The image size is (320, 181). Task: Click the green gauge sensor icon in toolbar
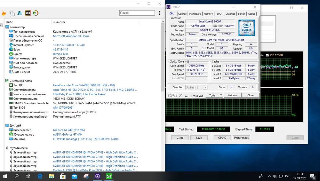pyautogui.click(x=36, y=13)
